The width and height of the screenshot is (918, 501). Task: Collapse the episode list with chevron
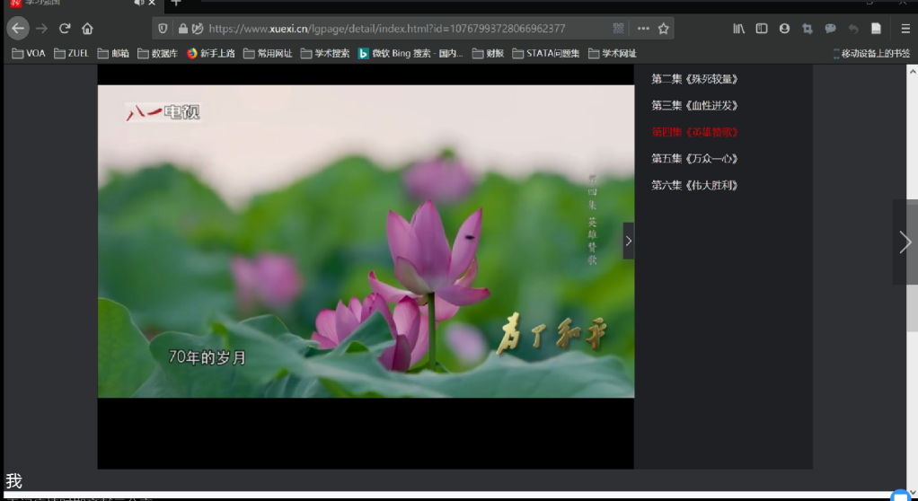[x=628, y=241]
